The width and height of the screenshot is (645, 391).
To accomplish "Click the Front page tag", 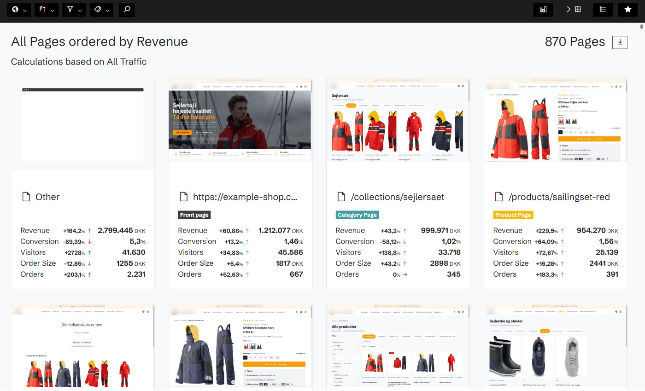I will [194, 215].
